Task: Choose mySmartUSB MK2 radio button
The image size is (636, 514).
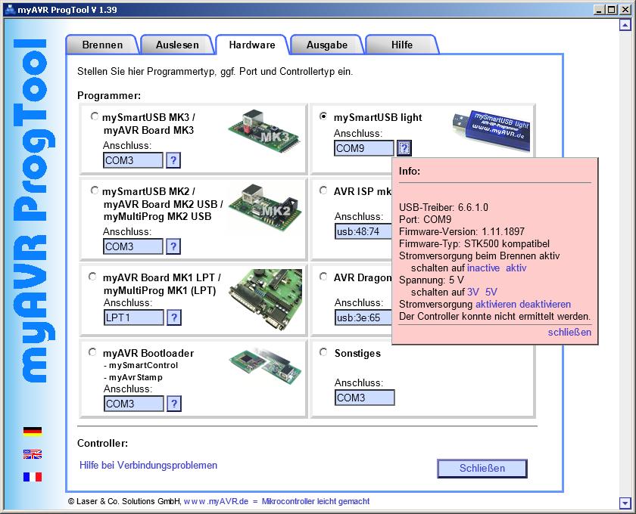Action: pos(94,190)
